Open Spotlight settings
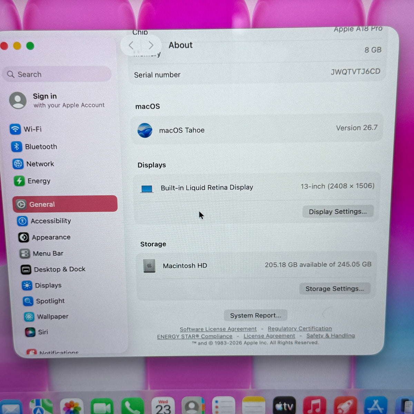The height and width of the screenshot is (414, 414). (x=44, y=301)
